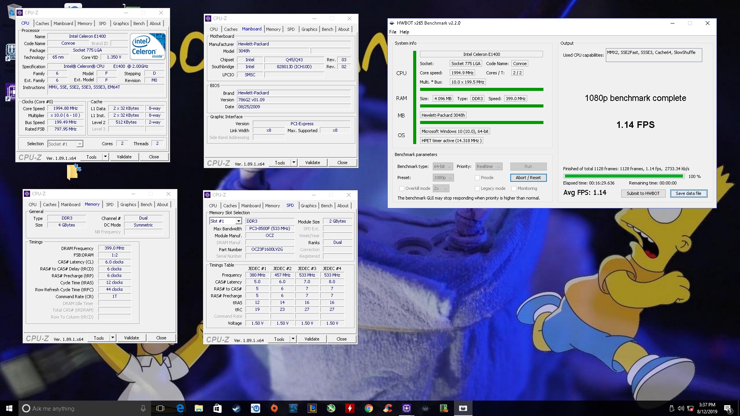Click the Abort / Reset button
The width and height of the screenshot is (740, 416).
[528, 178]
